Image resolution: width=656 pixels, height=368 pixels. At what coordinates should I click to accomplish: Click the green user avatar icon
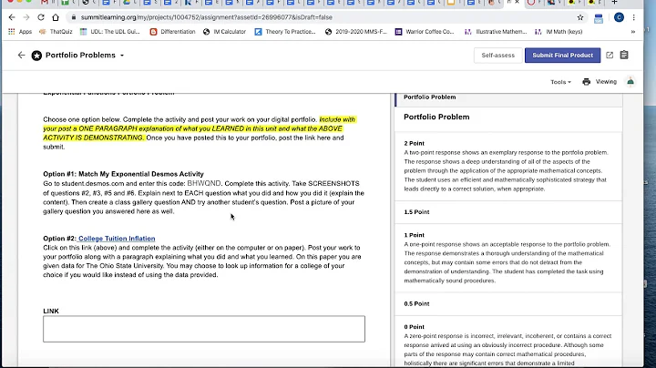click(x=630, y=82)
